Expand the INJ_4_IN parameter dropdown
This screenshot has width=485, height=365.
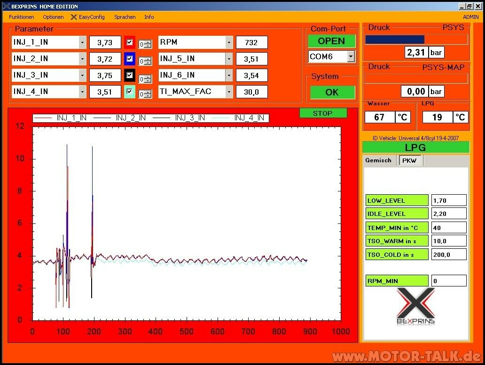[83, 92]
